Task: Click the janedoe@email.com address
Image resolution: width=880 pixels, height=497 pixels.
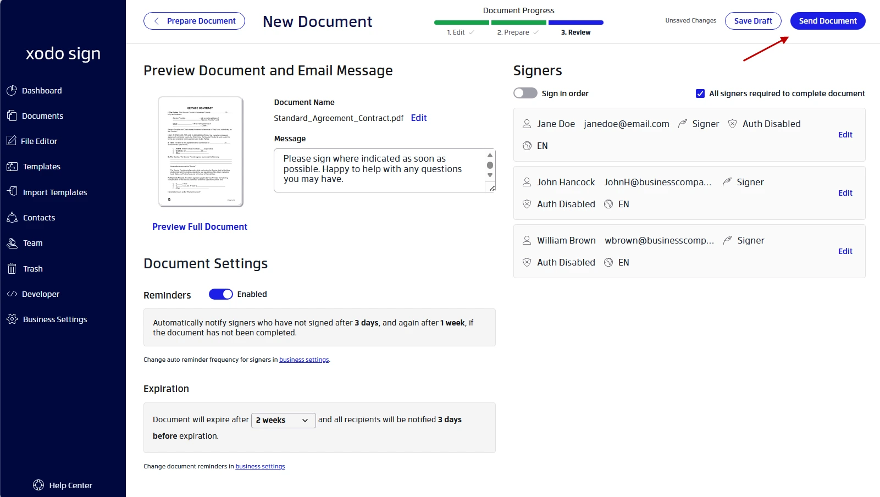Action: [627, 124]
